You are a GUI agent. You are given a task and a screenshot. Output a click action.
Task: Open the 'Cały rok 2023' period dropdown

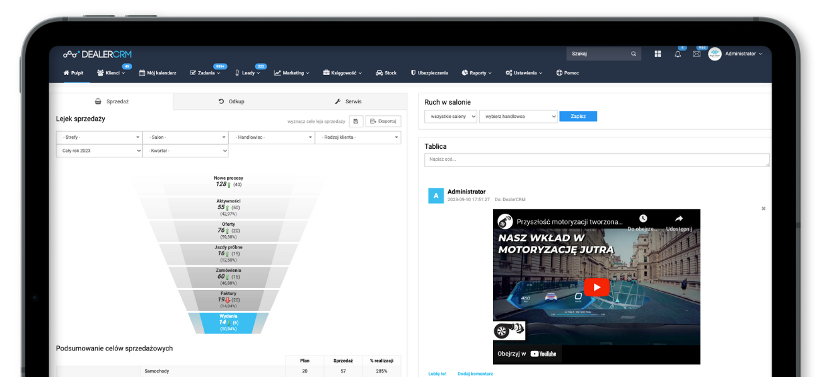coord(100,151)
